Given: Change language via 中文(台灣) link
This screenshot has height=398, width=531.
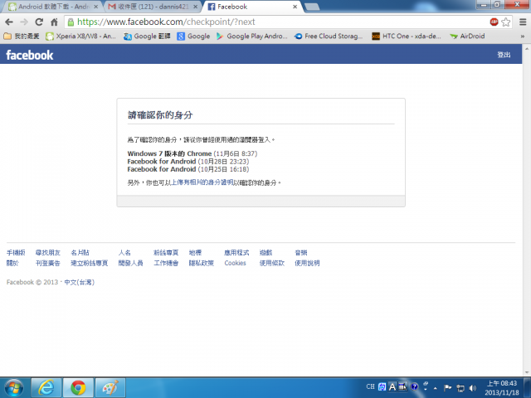Looking at the screenshot, I should [80, 282].
